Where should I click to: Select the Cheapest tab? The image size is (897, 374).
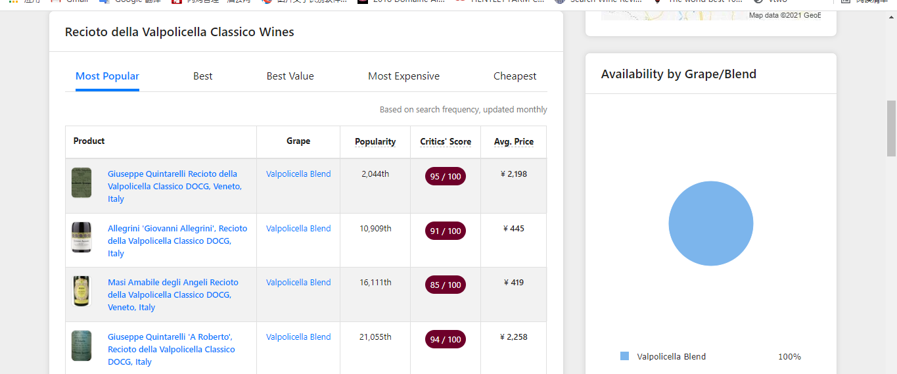[515, 76]
